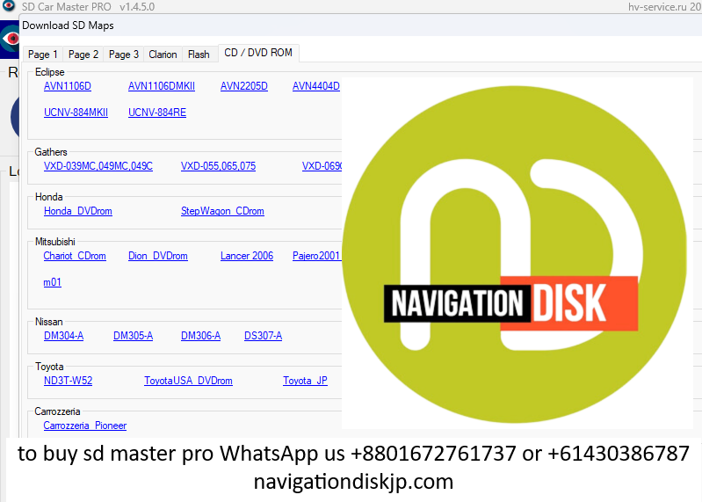Select the Clarion tab

pos(163,55)
